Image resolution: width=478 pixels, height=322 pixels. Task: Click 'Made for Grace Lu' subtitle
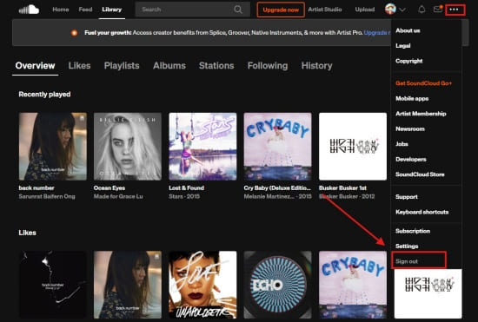(x=118, y=197)
